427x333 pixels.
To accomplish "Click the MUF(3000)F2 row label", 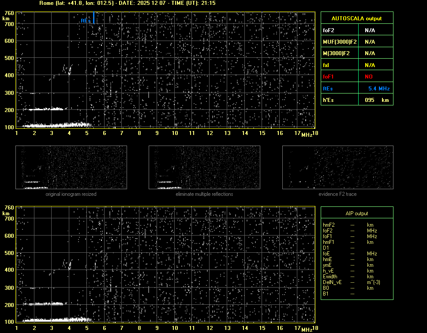I will [x=340, y=42].
